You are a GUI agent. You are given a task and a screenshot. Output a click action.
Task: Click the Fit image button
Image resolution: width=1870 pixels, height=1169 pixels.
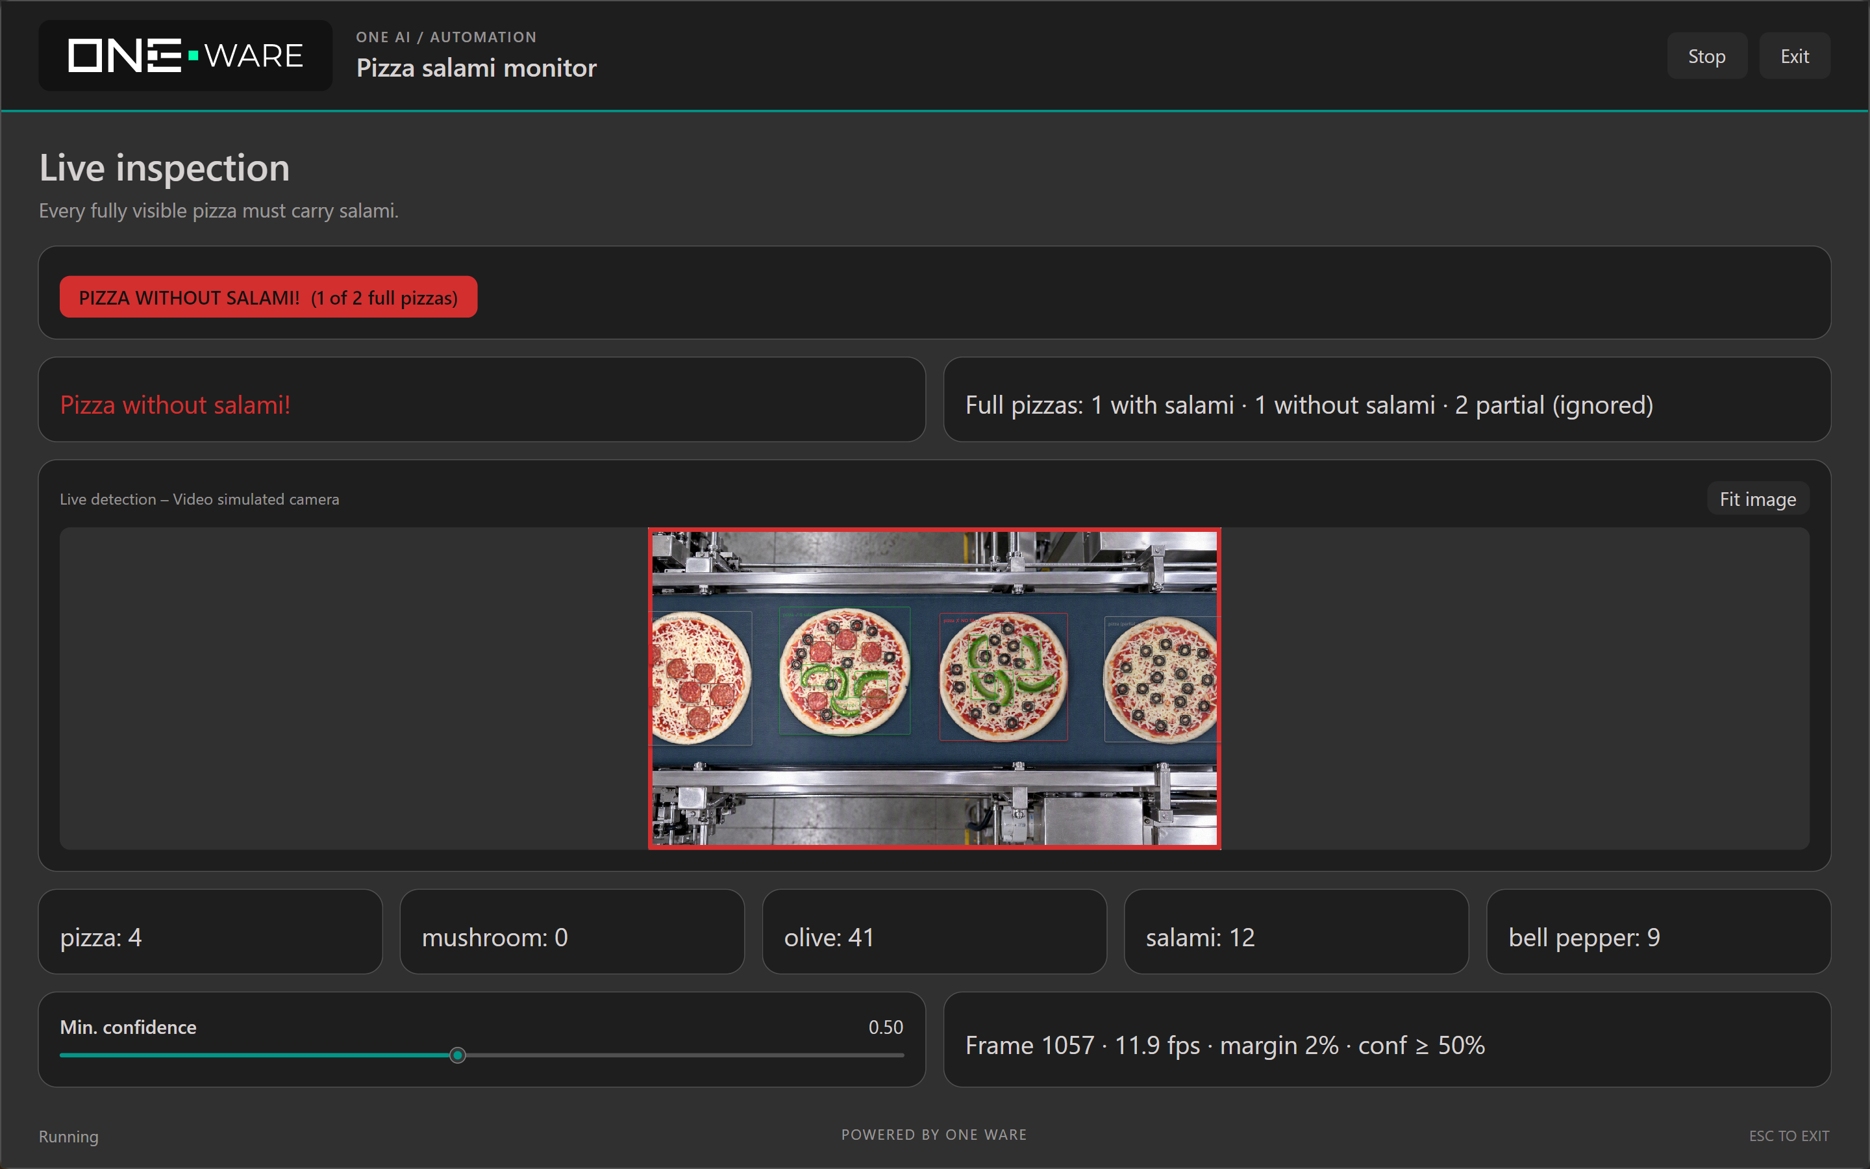1757,499
